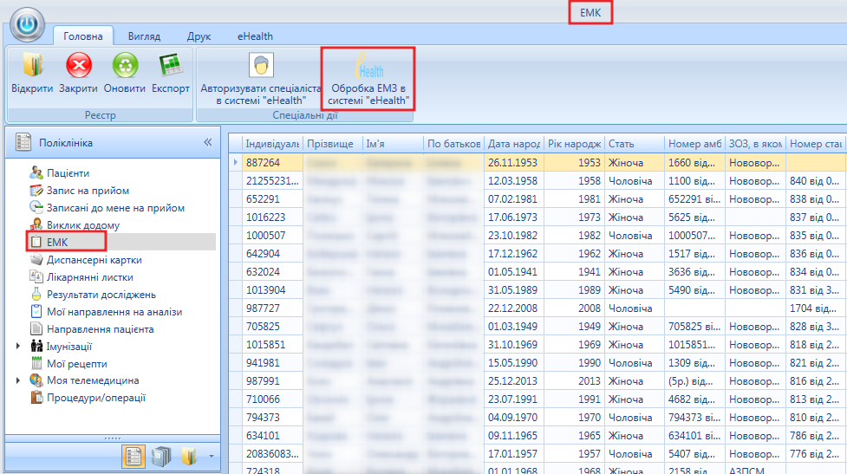Sort by Дата народження column header
Screen dimensions: 847x474
tap(514, 144)
